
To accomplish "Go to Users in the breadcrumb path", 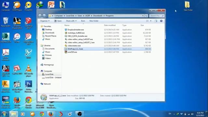I will point(80,16).
